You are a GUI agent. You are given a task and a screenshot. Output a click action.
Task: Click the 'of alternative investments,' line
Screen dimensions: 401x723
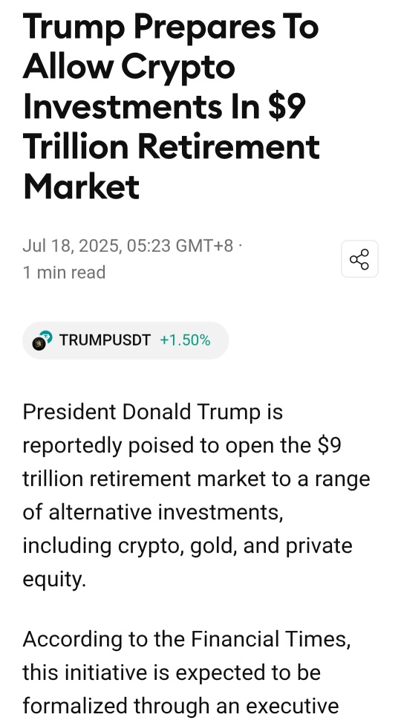(x=152, y=512)
